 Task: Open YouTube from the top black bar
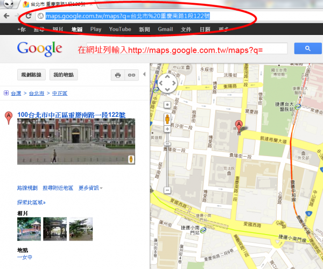[x=120, y=29]
